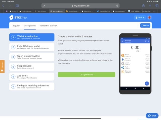This screenshot has width=161, height=120.
Task: Open the Safari share sheet icon
Action: [x=143, y=6]
